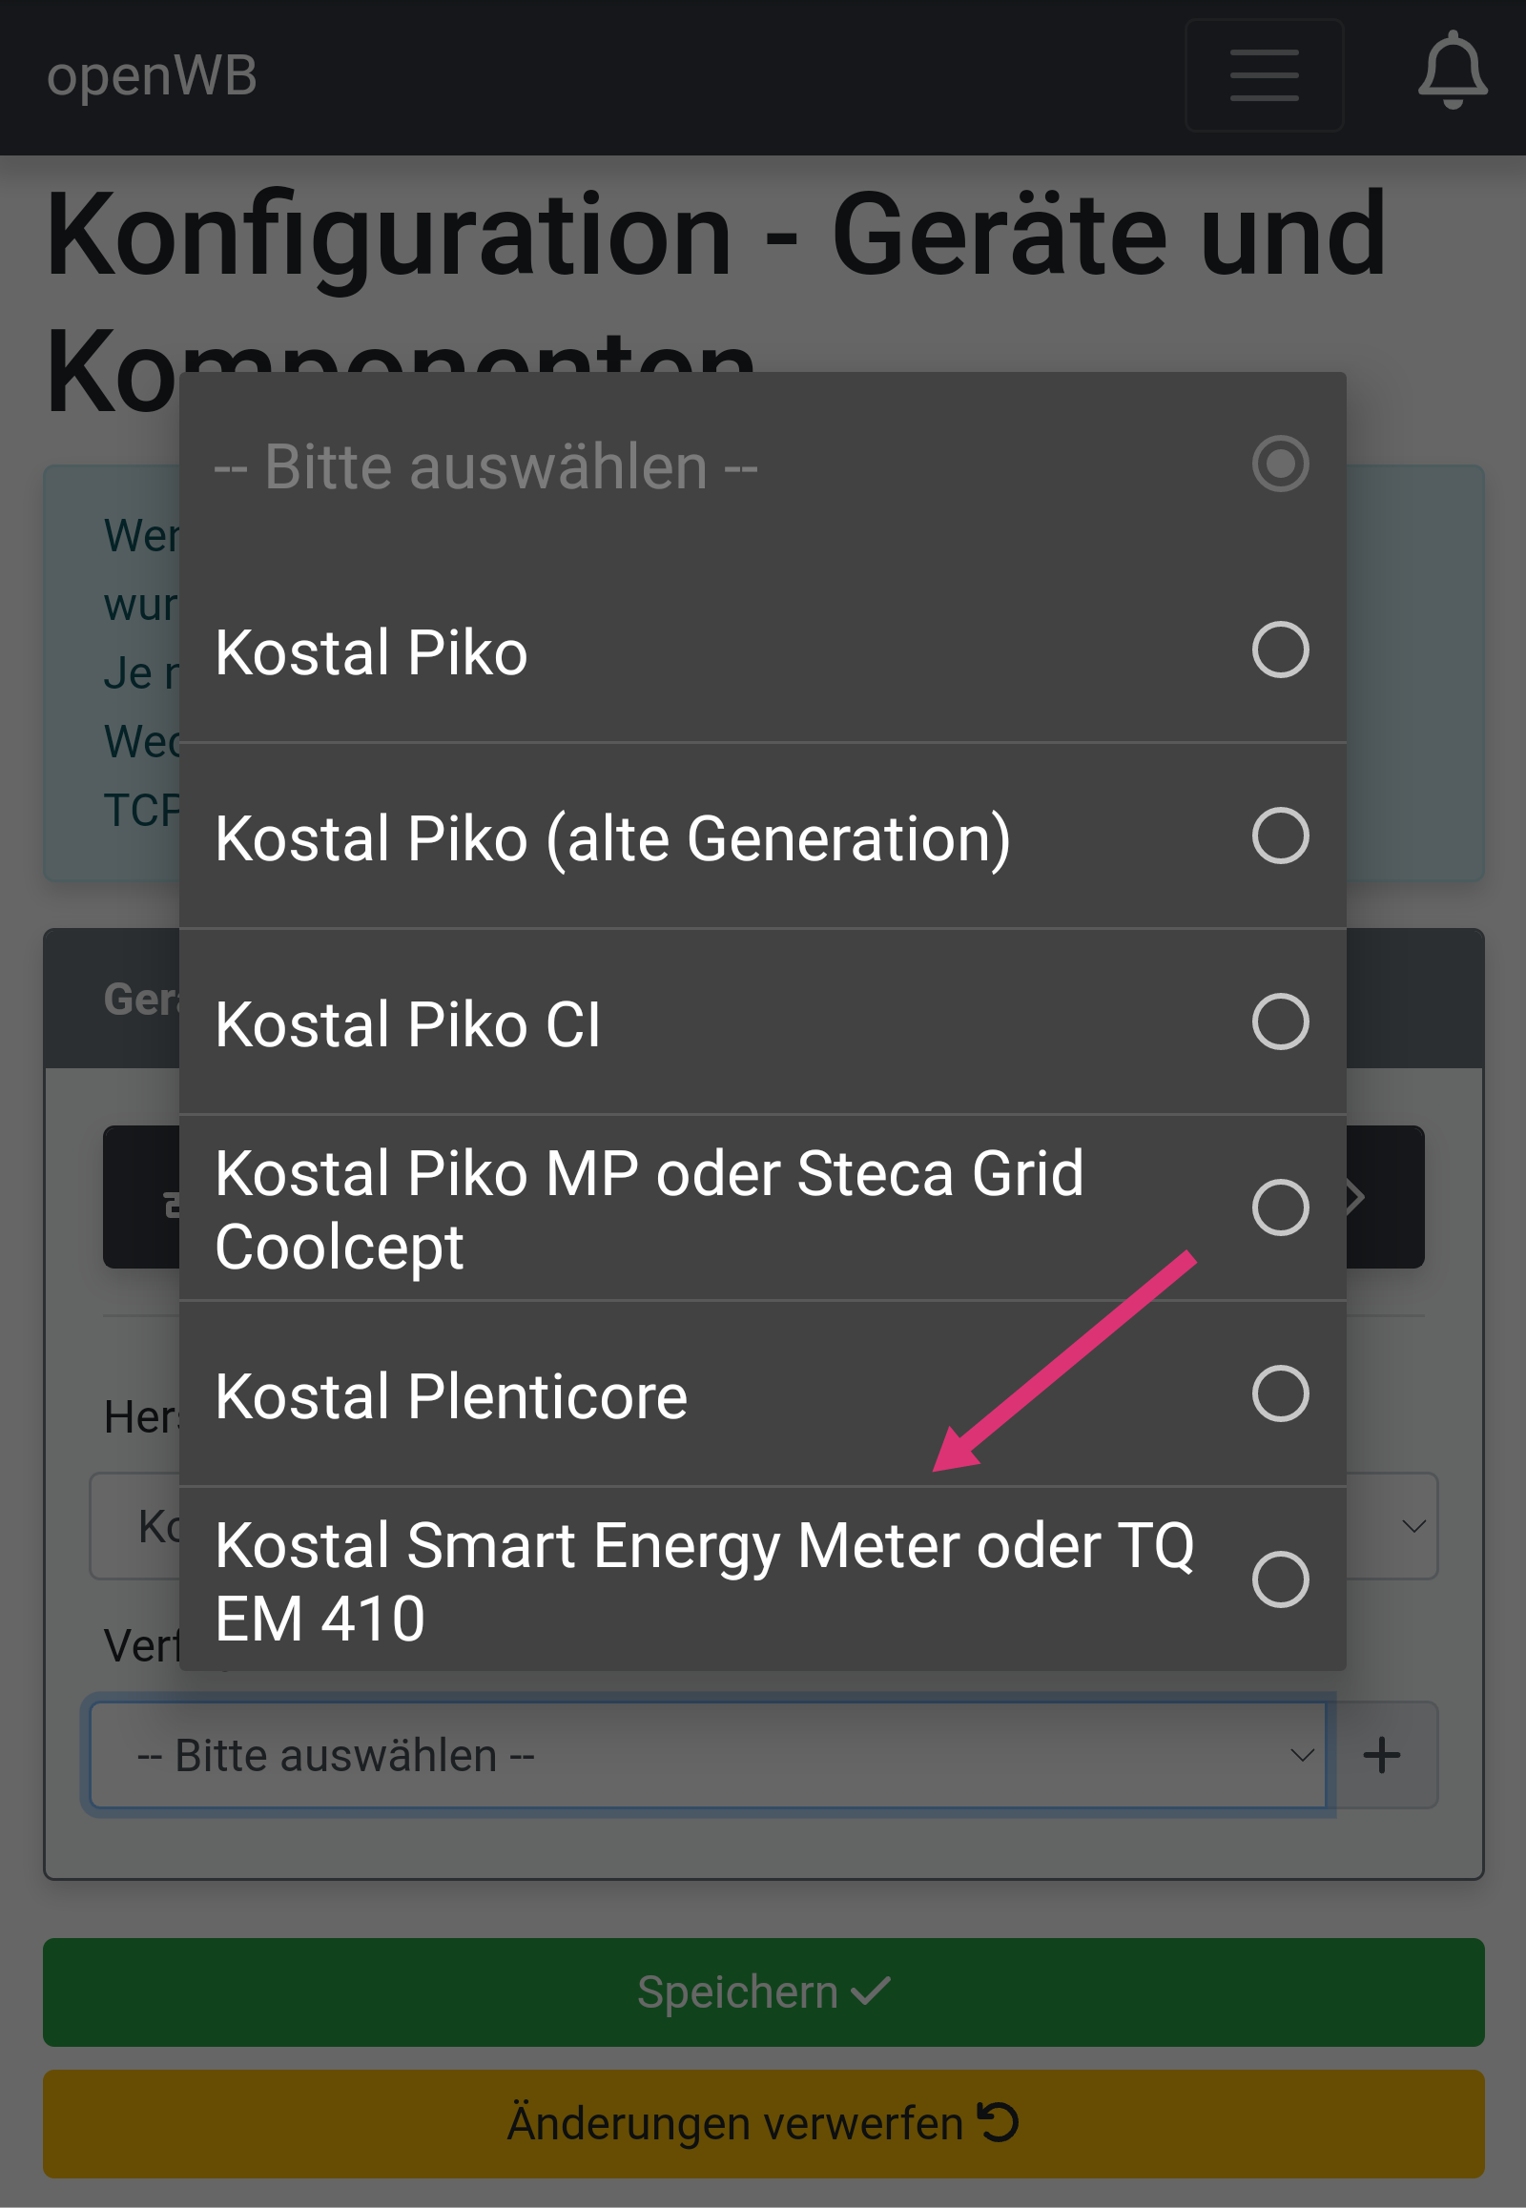Click the Konfiguration page heading

[x=715, y=235]
